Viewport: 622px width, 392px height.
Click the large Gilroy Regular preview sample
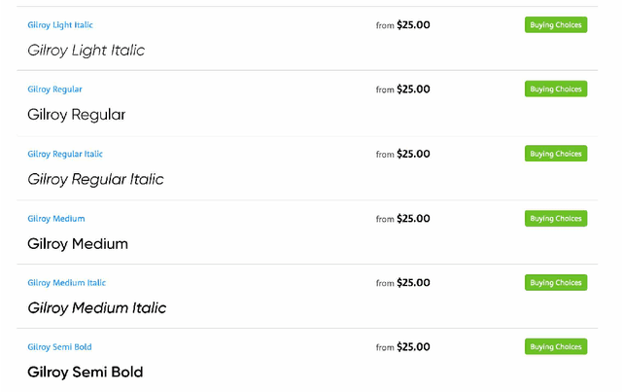[x=77, y=115]
